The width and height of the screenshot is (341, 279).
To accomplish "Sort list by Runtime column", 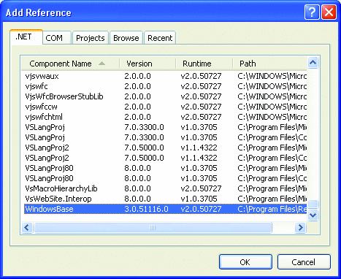I will point(204,64).
